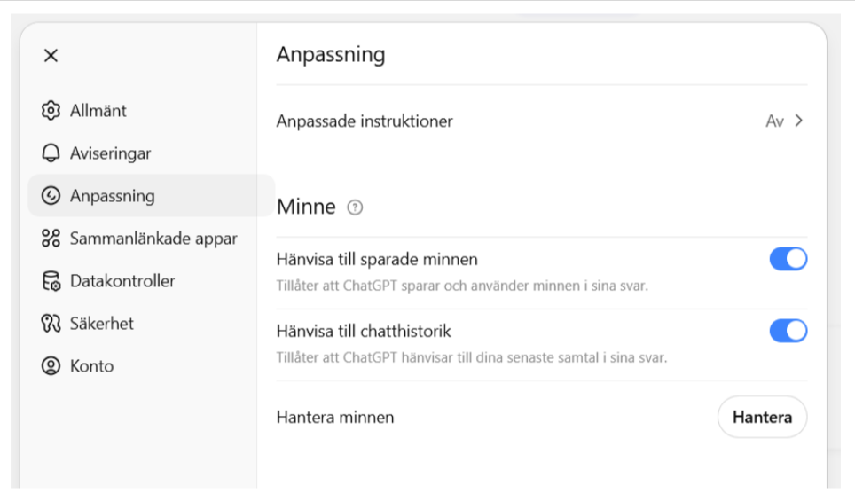Select the Konto menu label

click(x=92, y=366)
